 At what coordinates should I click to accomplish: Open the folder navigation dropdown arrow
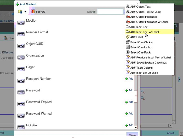25,12
